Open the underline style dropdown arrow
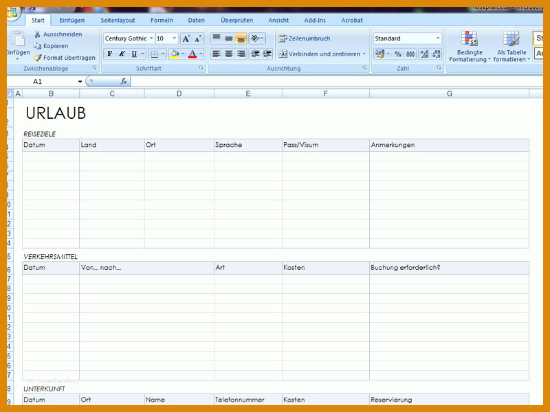The width and height of the screenshot is (550, 412). (143, 54)
